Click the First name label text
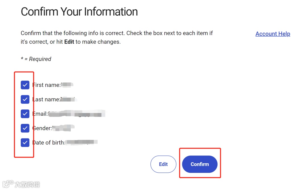Image resolution: width=307 pixels, height=190 pixels. [x=46, y=85]
